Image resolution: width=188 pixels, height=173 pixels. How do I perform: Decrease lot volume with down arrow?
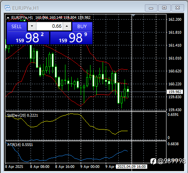pyautogui.click(x=32, y=26)
